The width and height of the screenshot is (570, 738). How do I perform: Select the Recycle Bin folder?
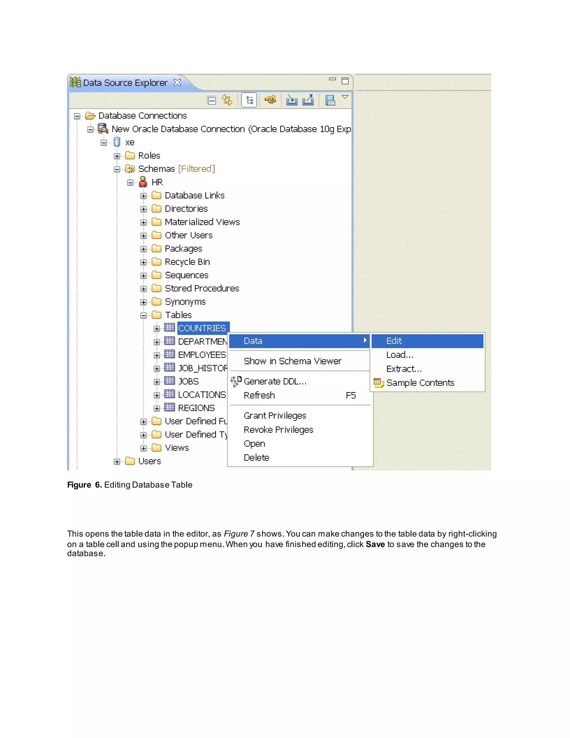tap(187, 262)
